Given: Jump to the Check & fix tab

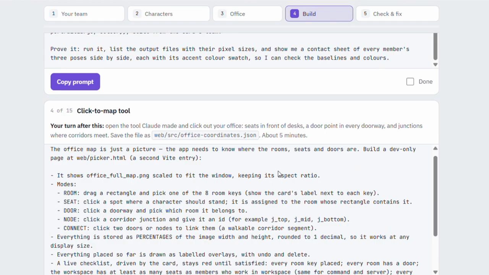Looking at the screenshot, I should tap(397, 14).
